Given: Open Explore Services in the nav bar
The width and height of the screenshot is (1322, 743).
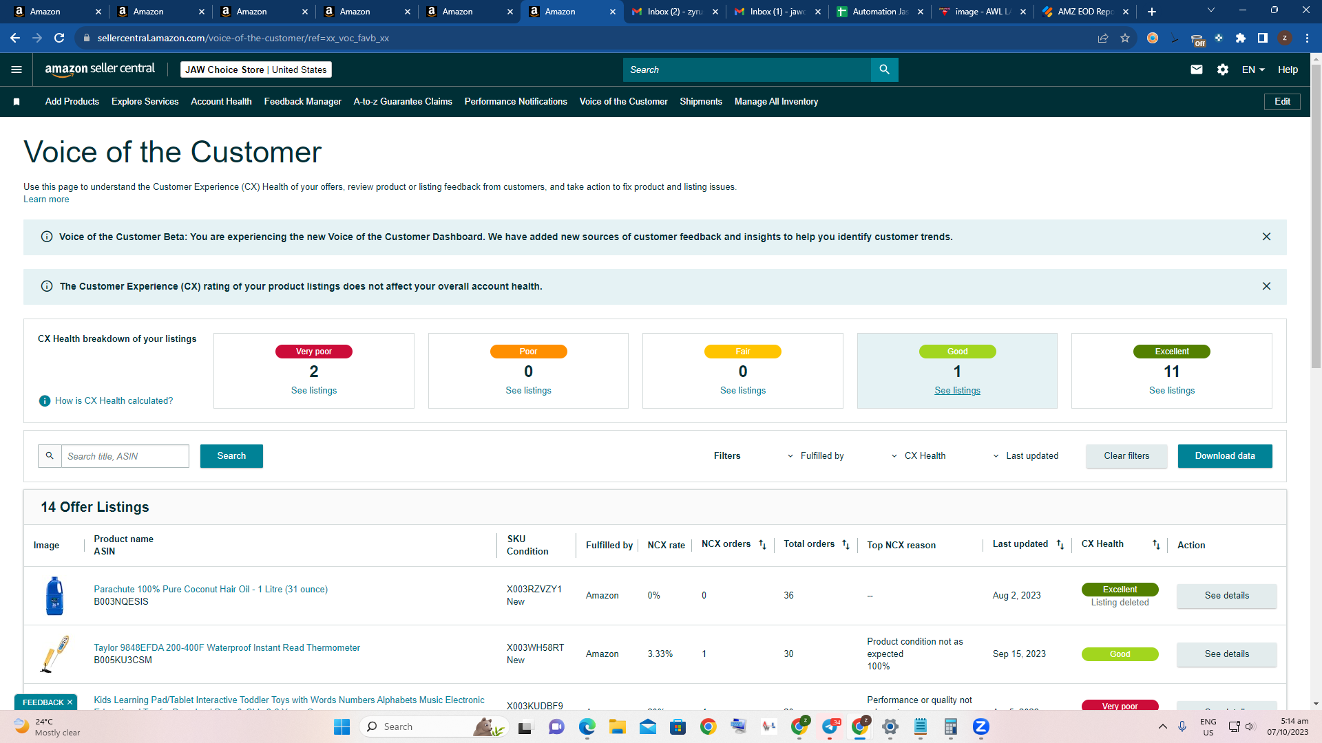Looking at the screenshot, I should 145,102.
